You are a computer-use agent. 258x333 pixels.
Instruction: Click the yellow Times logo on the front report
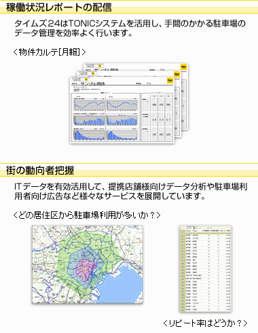170,81
